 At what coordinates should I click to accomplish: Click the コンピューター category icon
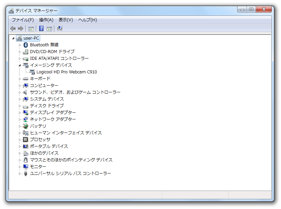click(26, 86)
